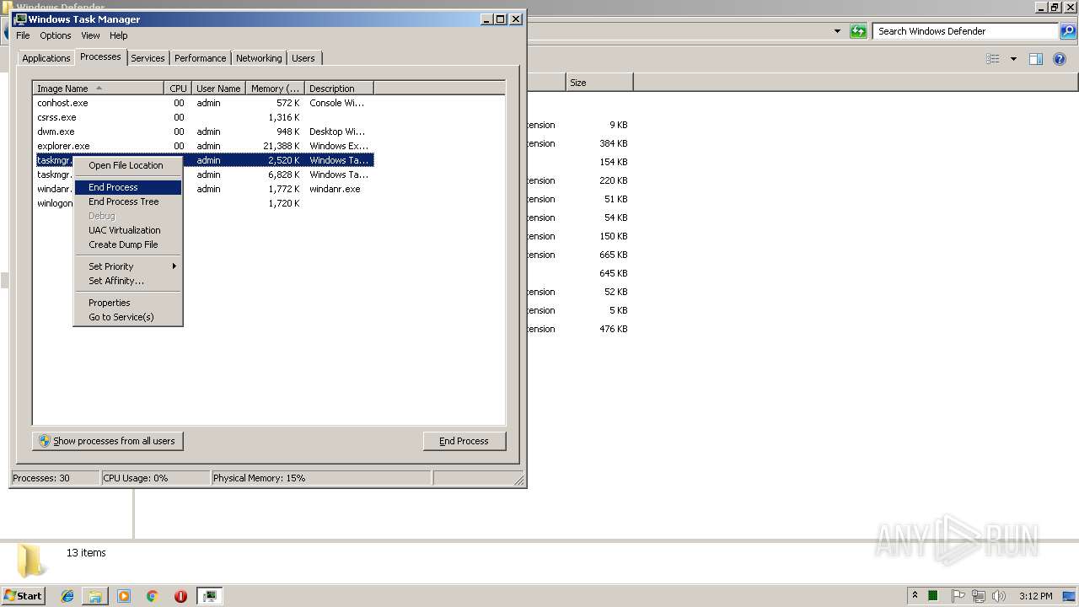Switch to the Users tab
The height and width of the screenshot is (607, 1079).
[303, 58]
